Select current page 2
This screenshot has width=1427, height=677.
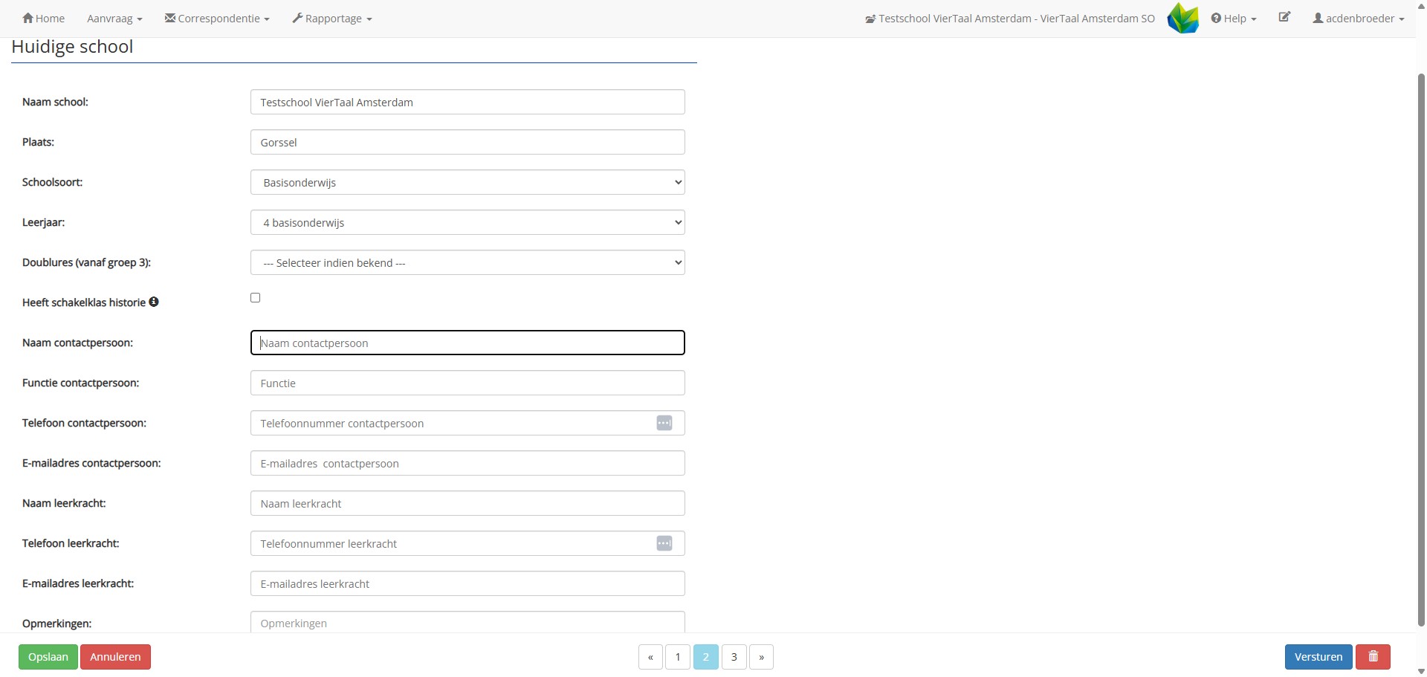tap(706, 657)
